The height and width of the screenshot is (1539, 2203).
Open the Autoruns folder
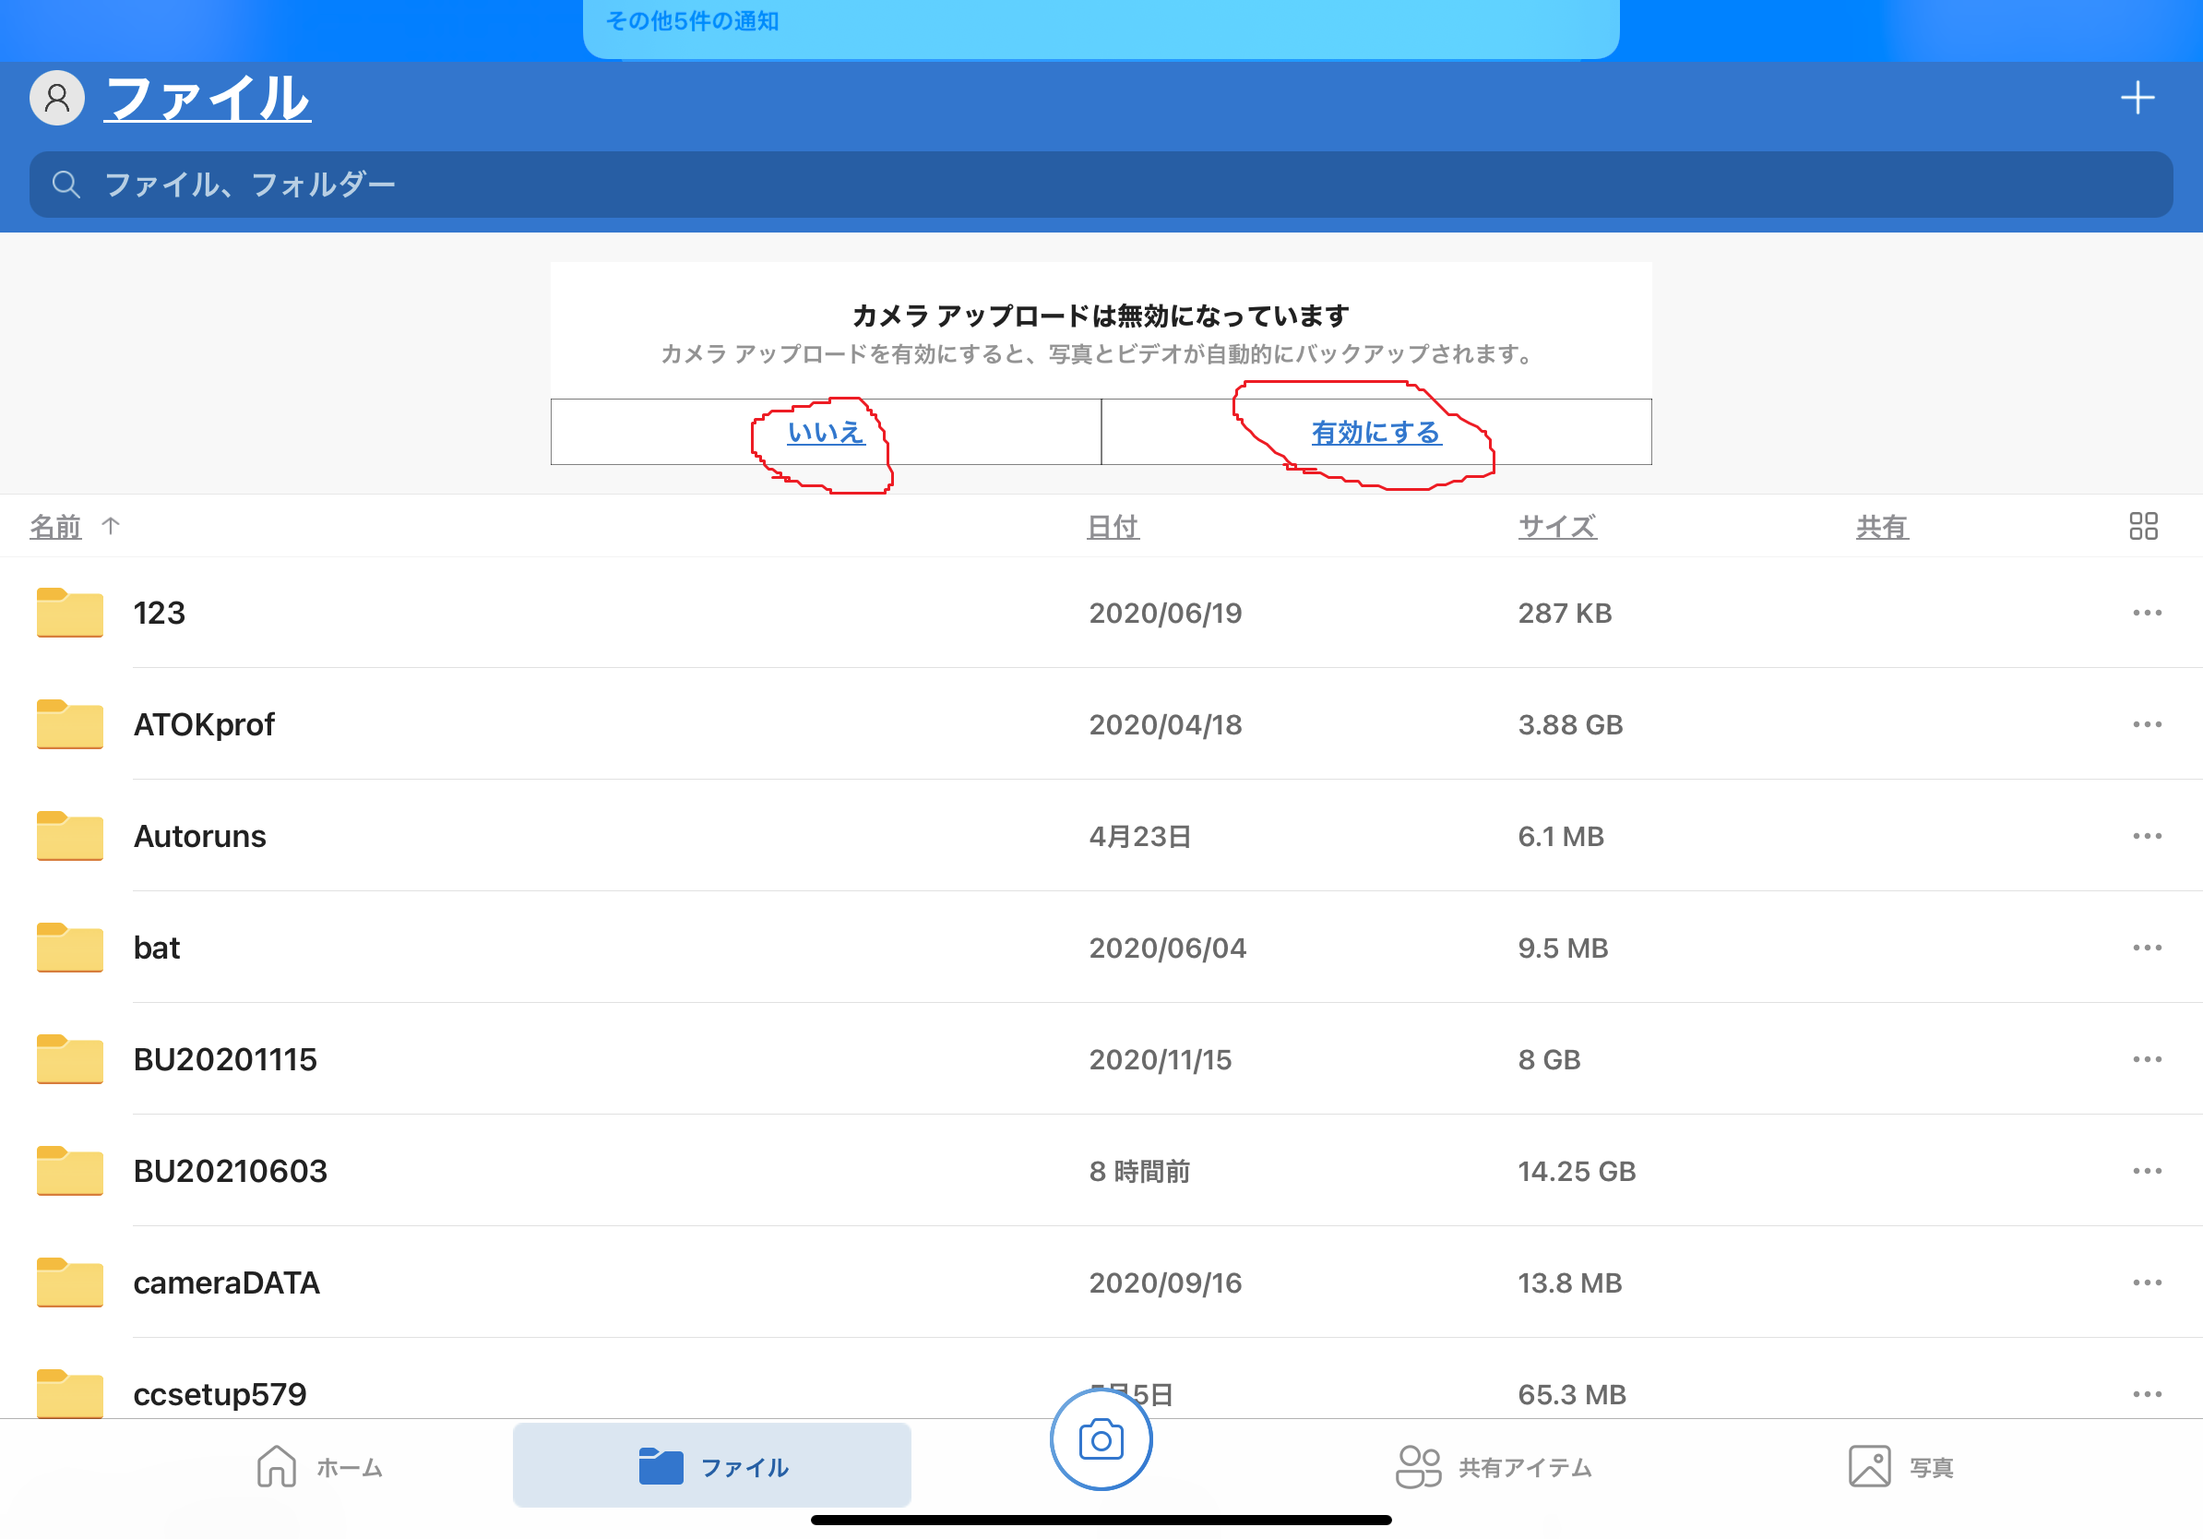tap(199, 837)
